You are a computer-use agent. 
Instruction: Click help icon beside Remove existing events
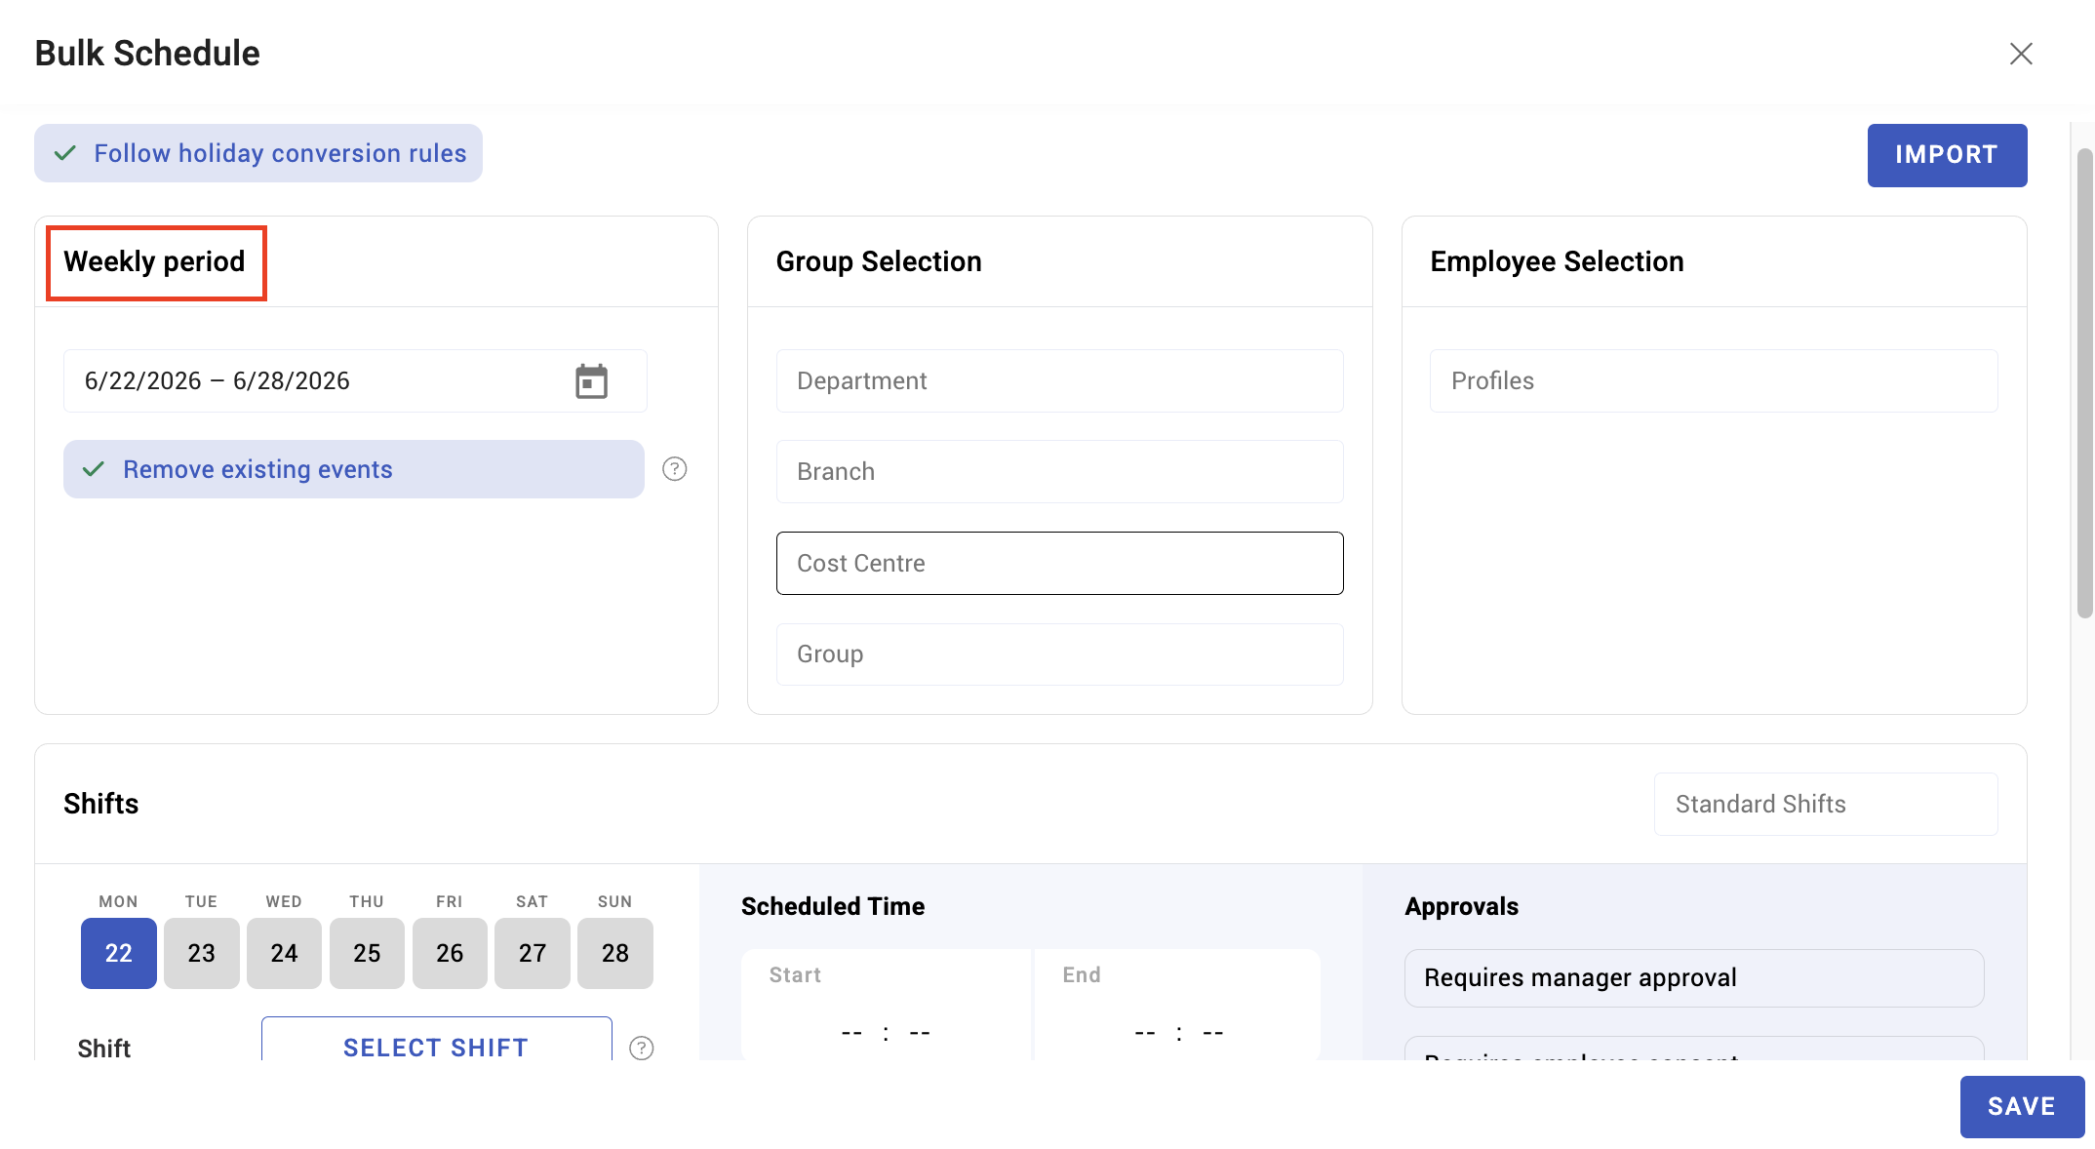[x=675, y=469]
